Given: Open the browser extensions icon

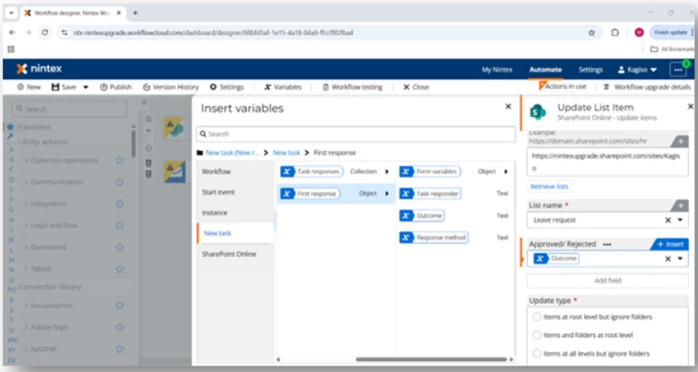Looking at the screenshot, I should click(615, 32).
